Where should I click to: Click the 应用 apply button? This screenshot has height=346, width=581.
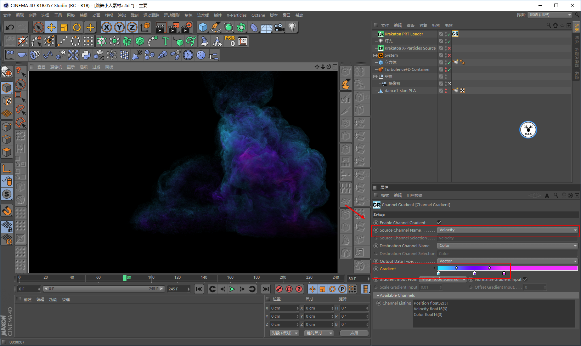tap(354, 333)
